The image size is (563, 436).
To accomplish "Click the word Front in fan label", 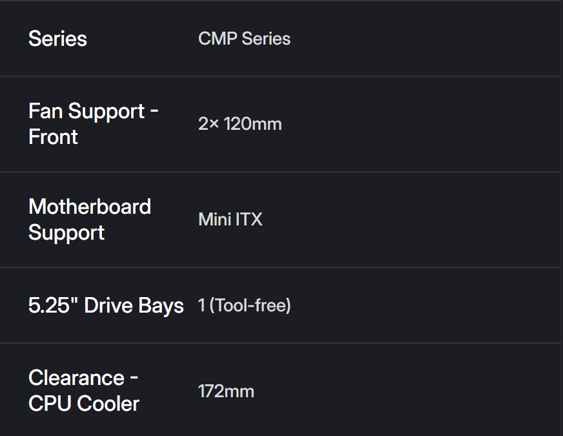I will coord(53,137).
